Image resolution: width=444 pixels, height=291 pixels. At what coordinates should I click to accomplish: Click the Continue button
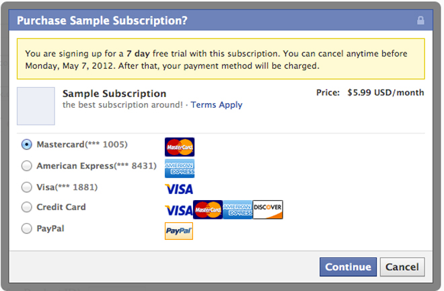[348, 267]
